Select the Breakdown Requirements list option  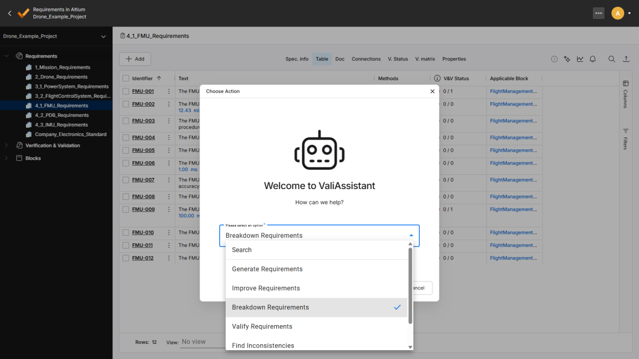(x=317, y=307)
